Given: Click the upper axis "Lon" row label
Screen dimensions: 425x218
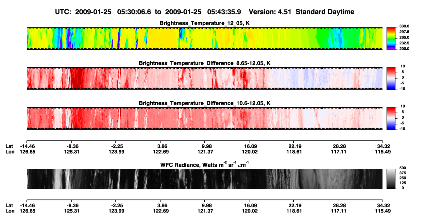Looking at the screenshot, I should coord(10,152).
